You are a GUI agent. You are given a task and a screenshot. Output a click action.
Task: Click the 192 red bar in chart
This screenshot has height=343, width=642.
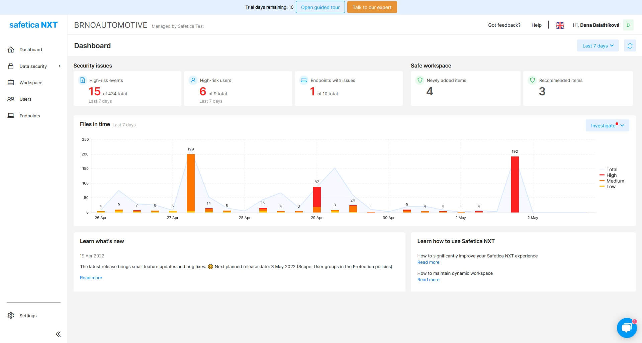click(x=515, y=184)
